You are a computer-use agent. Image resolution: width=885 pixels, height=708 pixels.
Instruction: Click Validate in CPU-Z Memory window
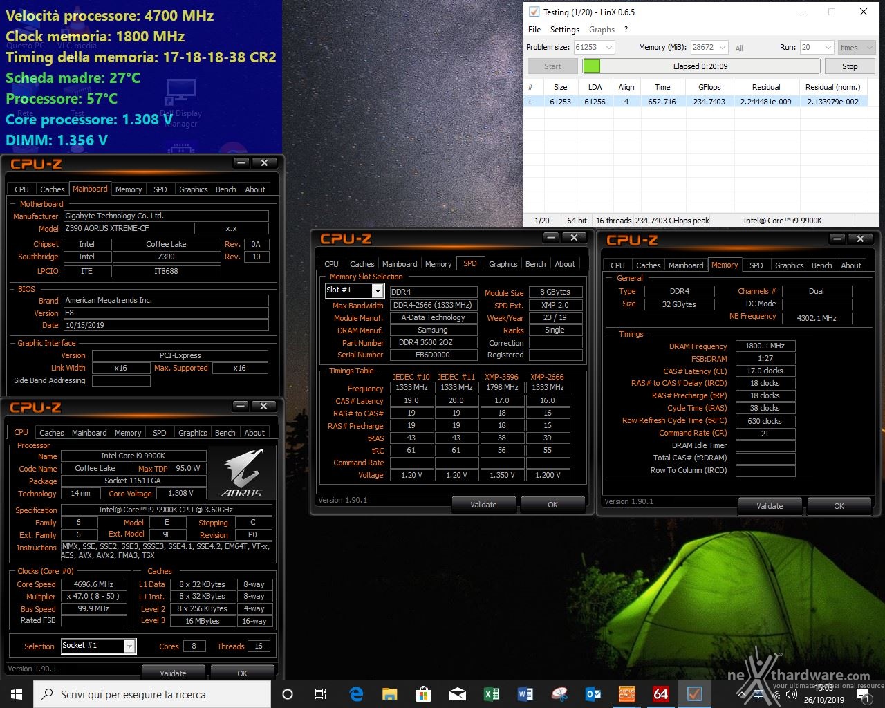[770, 506]
